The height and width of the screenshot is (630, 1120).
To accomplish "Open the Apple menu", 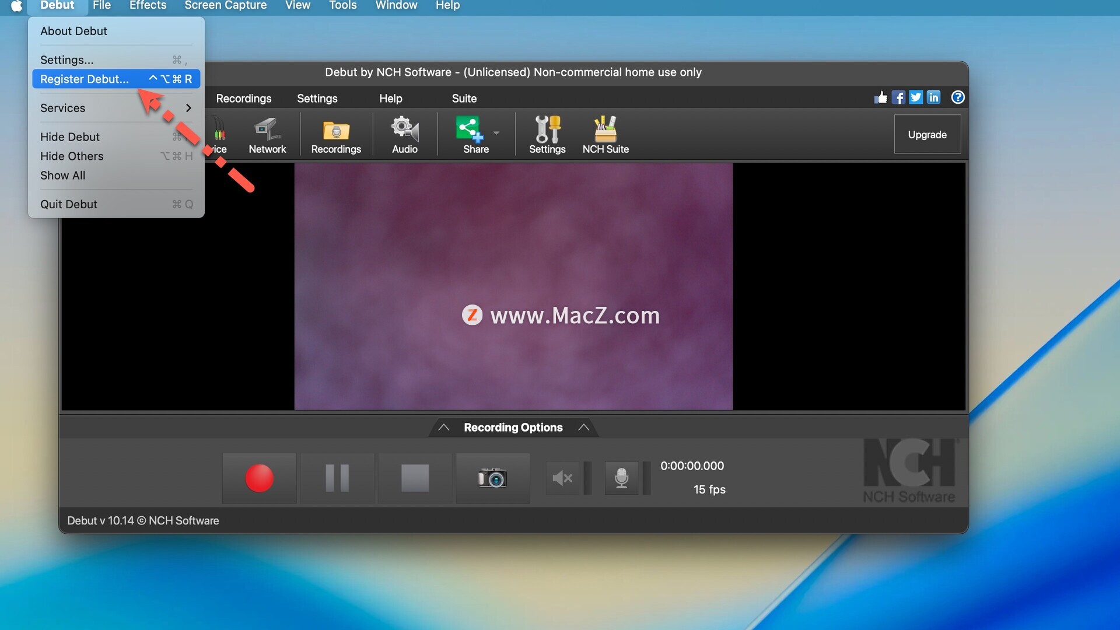I will [x=17, y=6].
